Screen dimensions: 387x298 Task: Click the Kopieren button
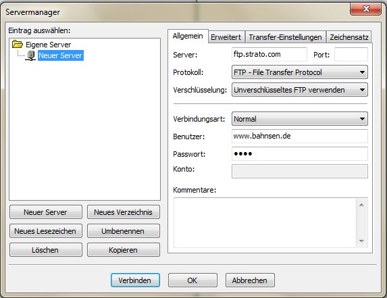123,250
